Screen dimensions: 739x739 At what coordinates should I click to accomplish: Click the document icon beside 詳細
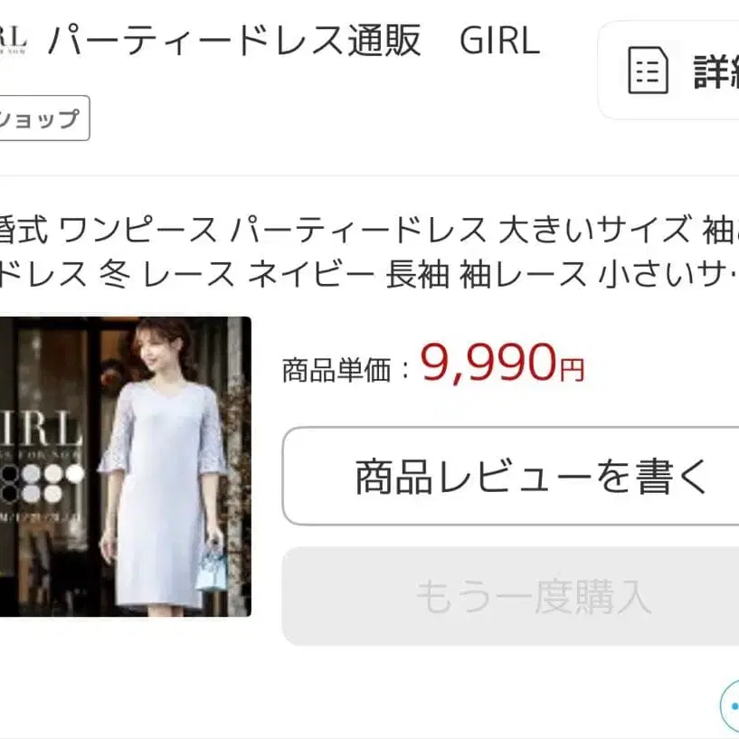point(648,71)
